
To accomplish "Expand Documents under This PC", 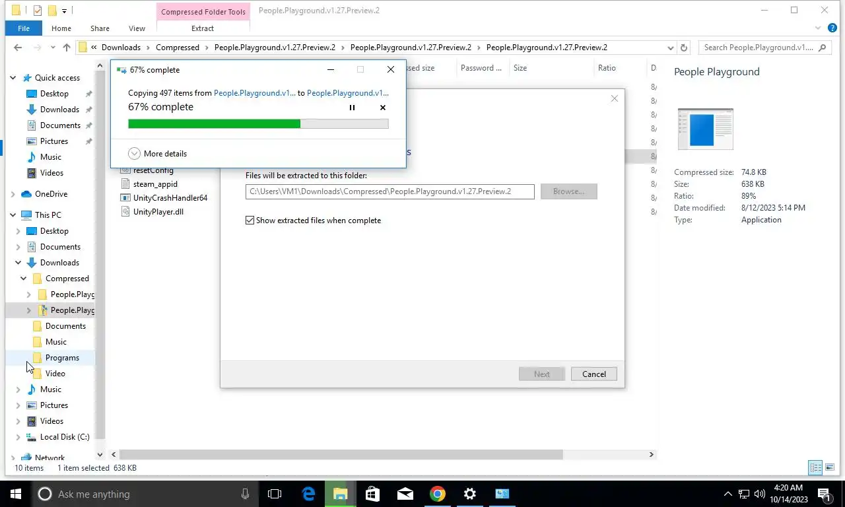I will coord(18,247).
